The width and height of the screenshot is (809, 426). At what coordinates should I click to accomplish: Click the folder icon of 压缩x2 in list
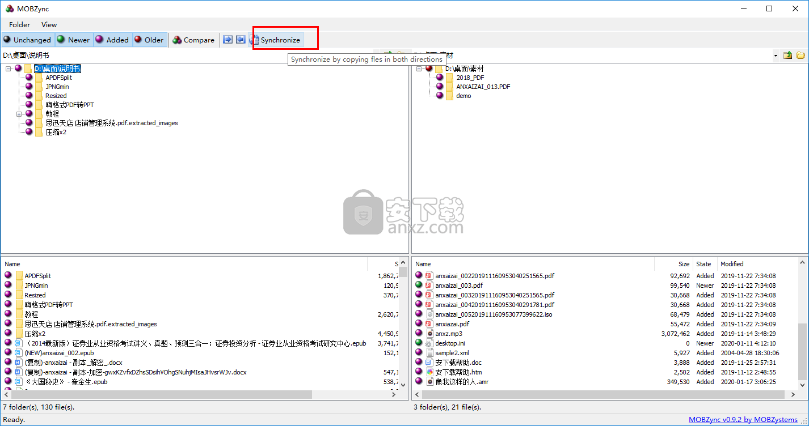click(x=19, y=334)
